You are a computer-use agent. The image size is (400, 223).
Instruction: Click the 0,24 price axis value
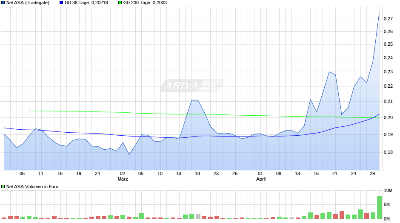pyautogui.click(x=388, y=58)
